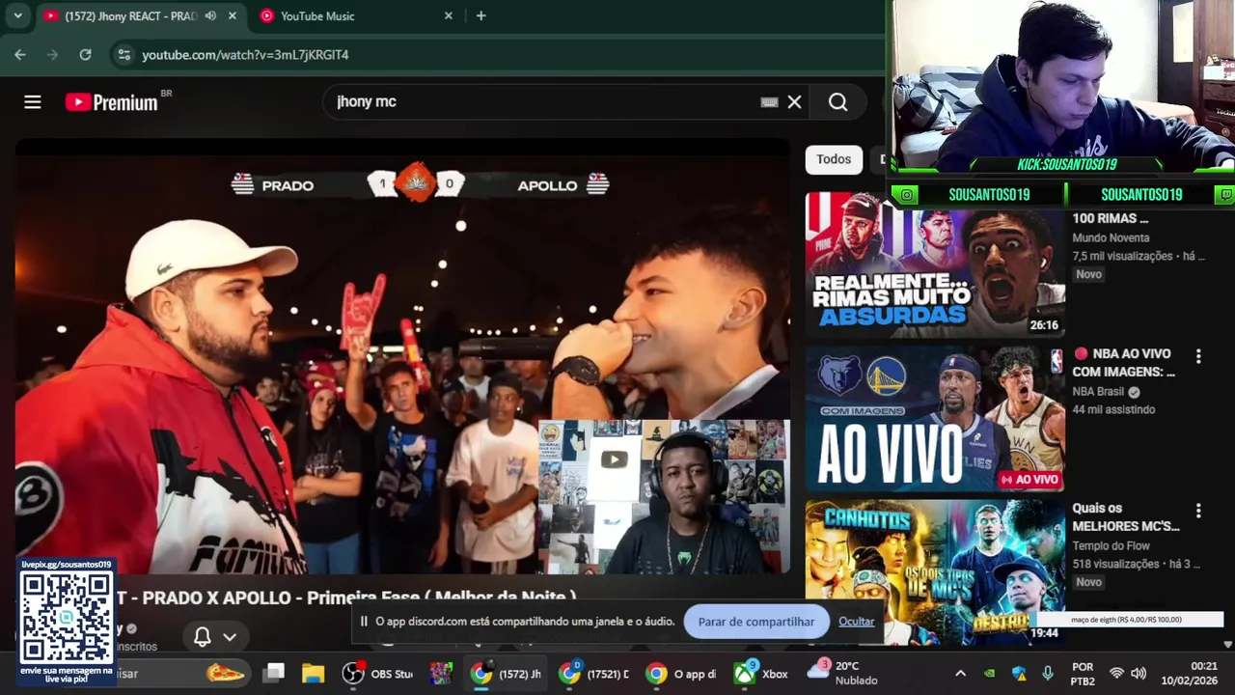Run search with the magnifier button
The image size is (1235, 695).
837,102
